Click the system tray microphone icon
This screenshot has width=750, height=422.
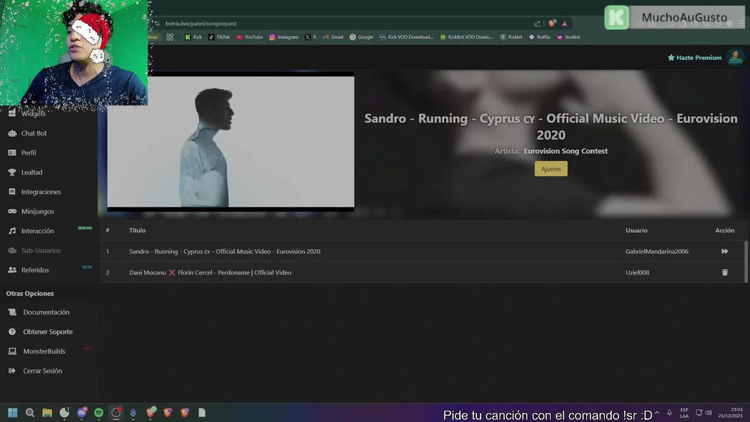[669, 413]
